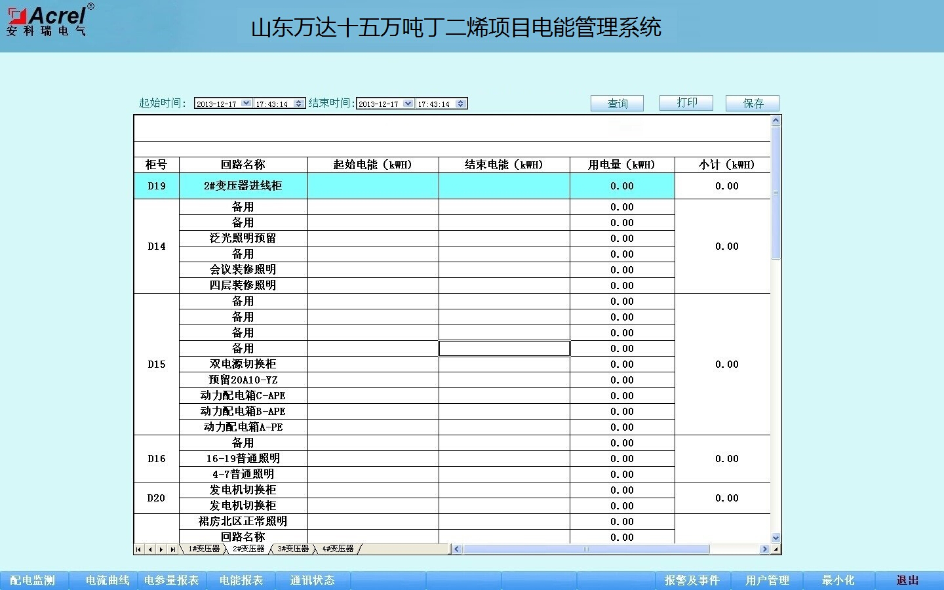Switch to 3#变压器 sheet tab
944x590 pixels.
point(292,549)
